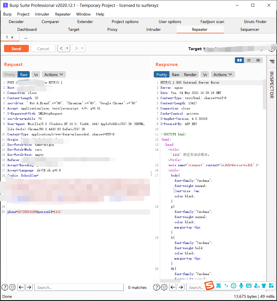This screenshot has height=301, width=277.
Task: Open the Project menu
Action: point(23,14)
